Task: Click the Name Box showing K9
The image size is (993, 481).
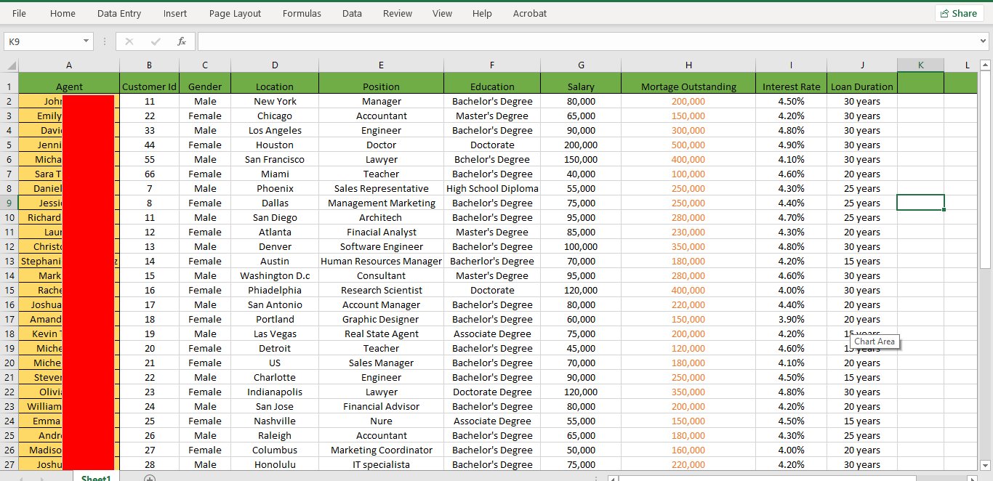Action: click(x=42, y=41)
